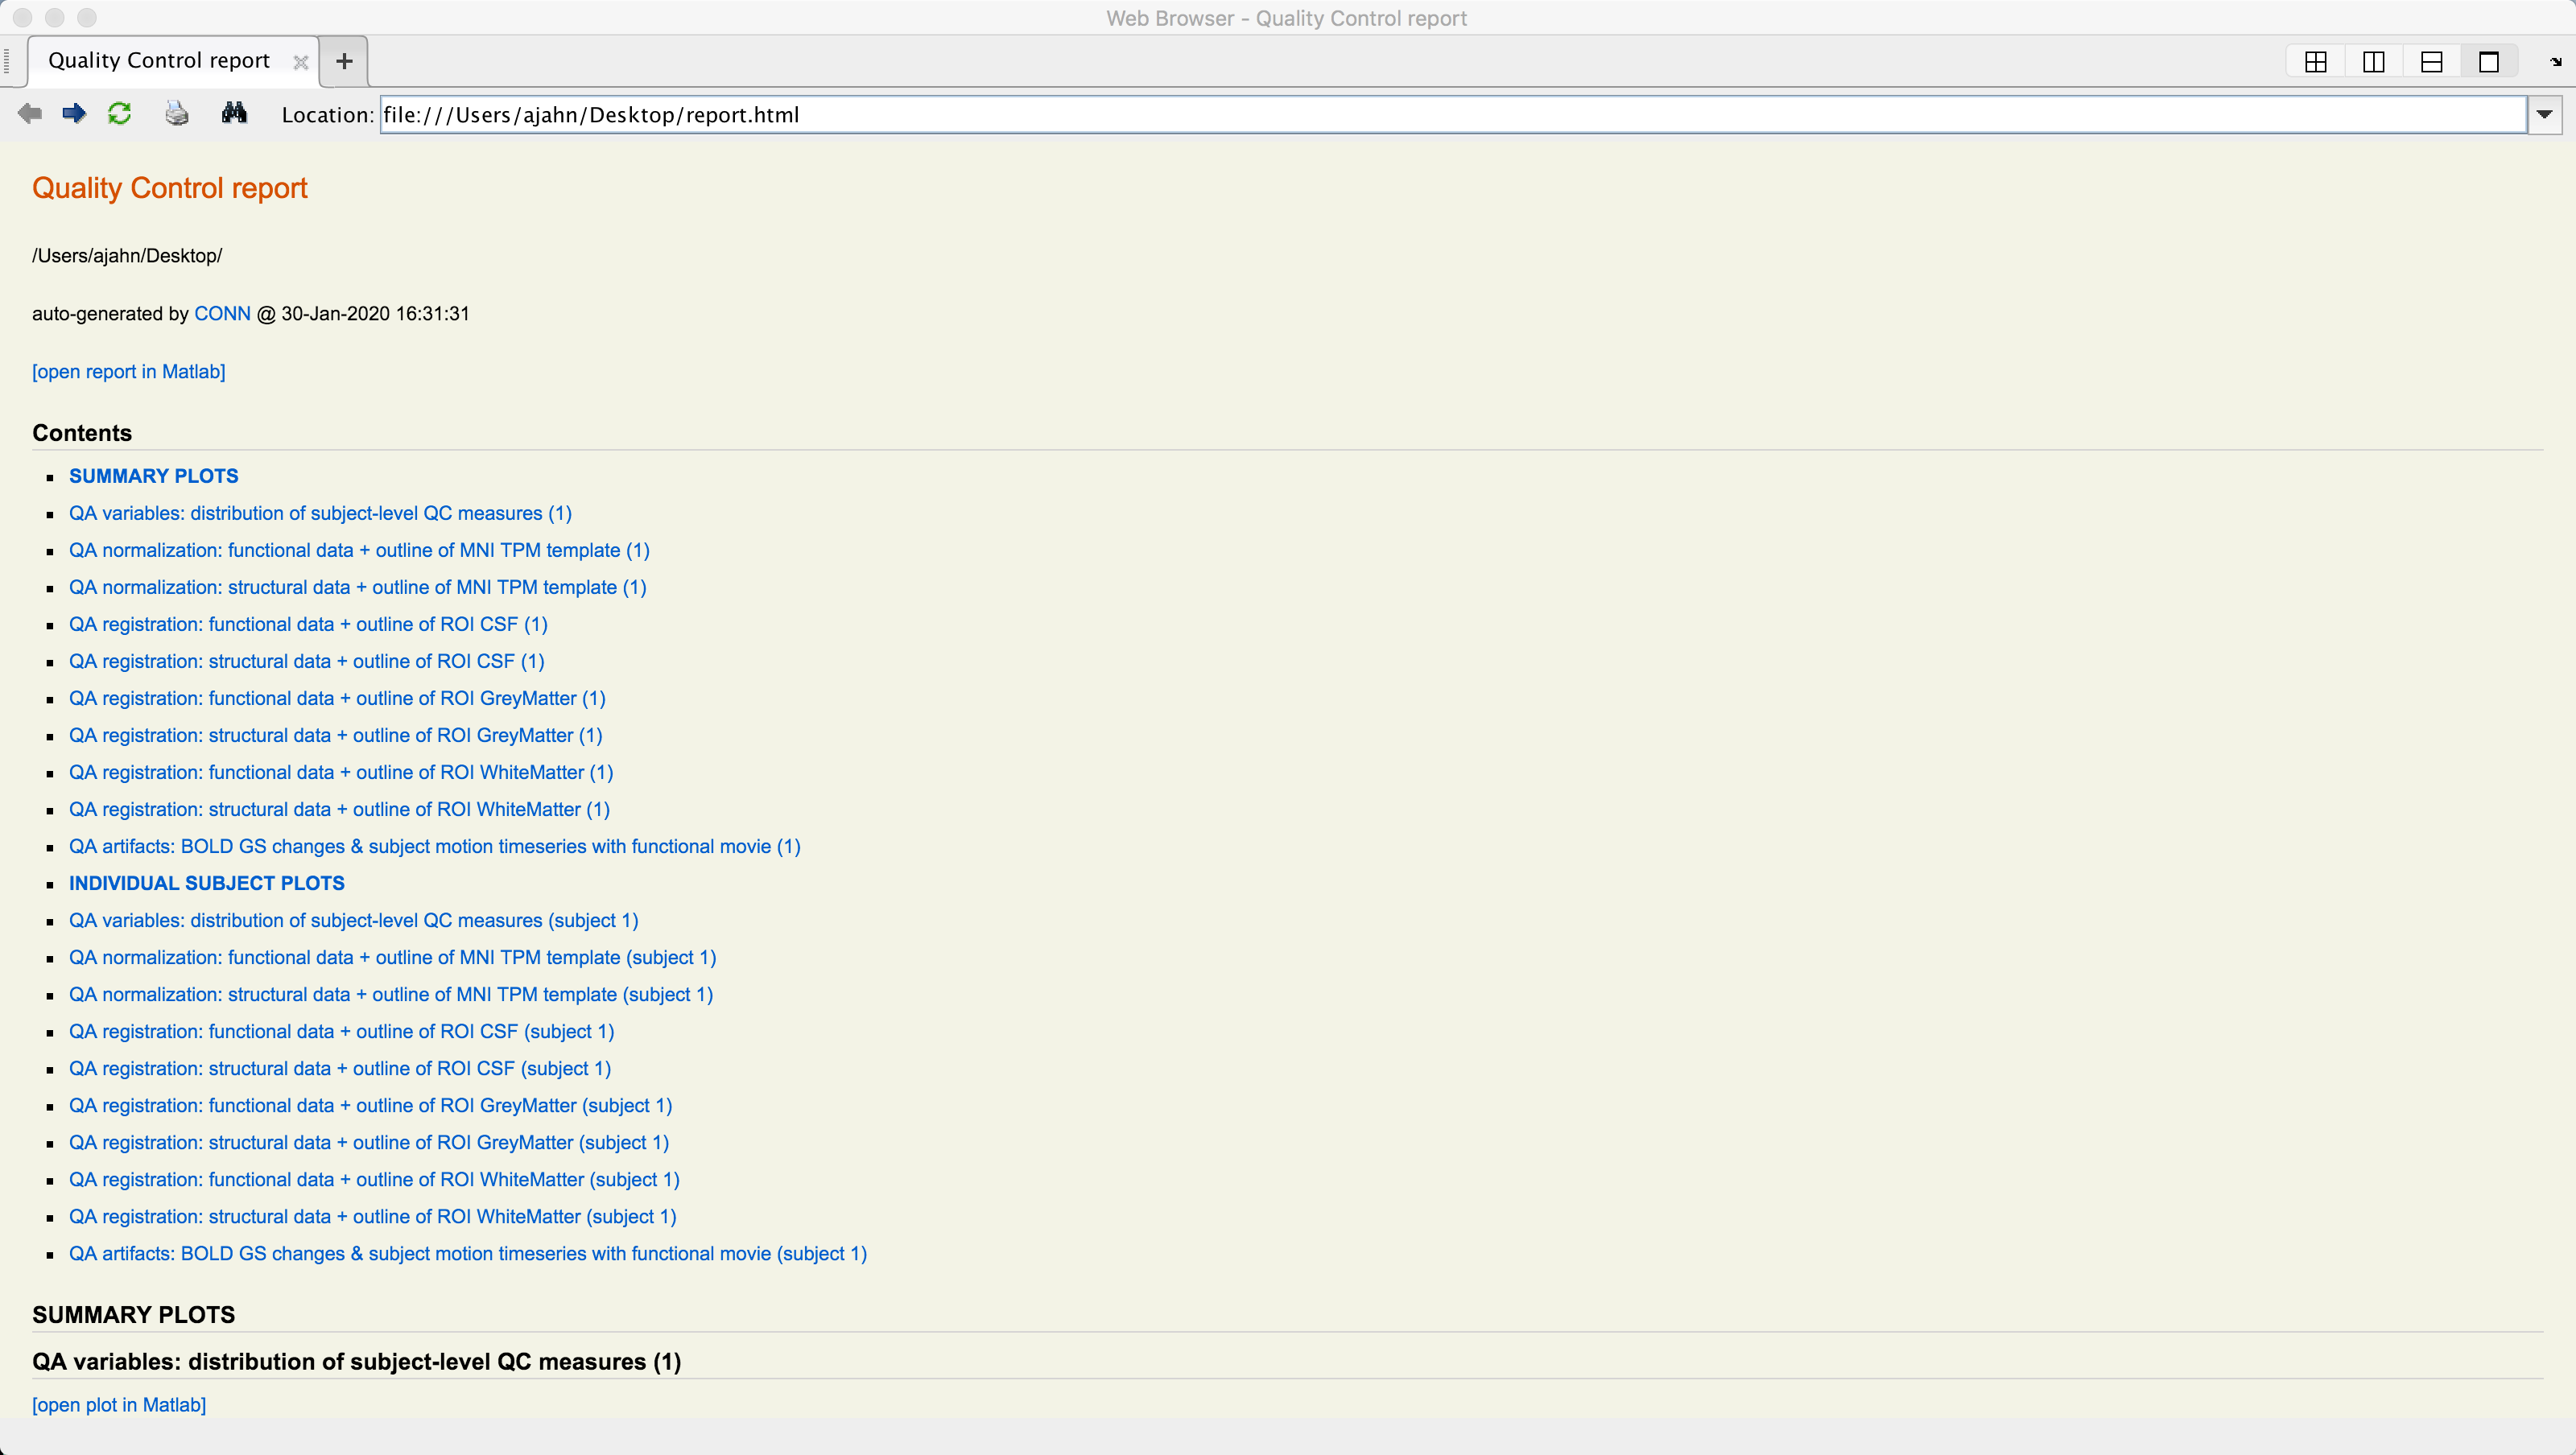2576x1455 pixels.
Task: Open QA registration structural WhiteMatter (1)
Action: pyautogui.click(x=339, y=809)
